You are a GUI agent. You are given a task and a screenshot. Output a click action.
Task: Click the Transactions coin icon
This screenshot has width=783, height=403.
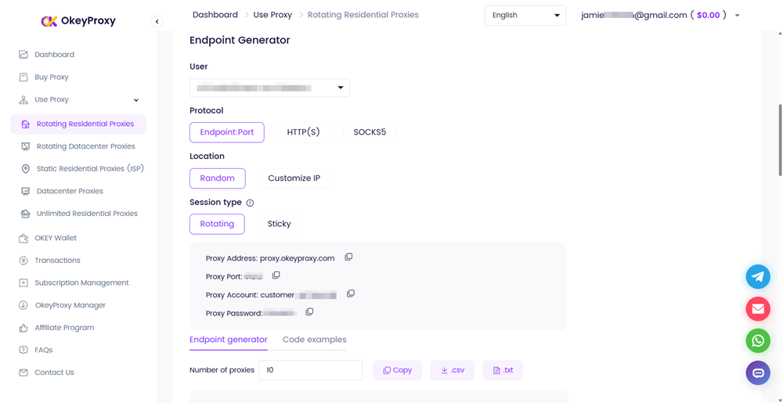(x=23, y=261)
